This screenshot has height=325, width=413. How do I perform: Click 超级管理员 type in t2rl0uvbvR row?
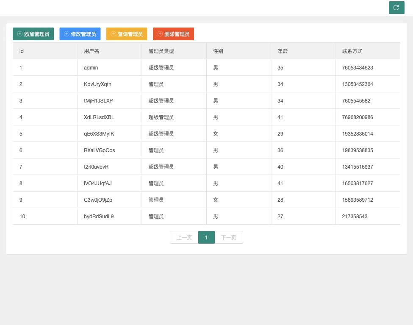click(x=161, y=167)
